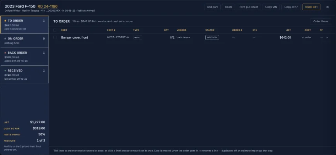Click the $1,277.00 list total
Image resolution: width=336 pixels, height=155 pixels.
tap(37, 122)
